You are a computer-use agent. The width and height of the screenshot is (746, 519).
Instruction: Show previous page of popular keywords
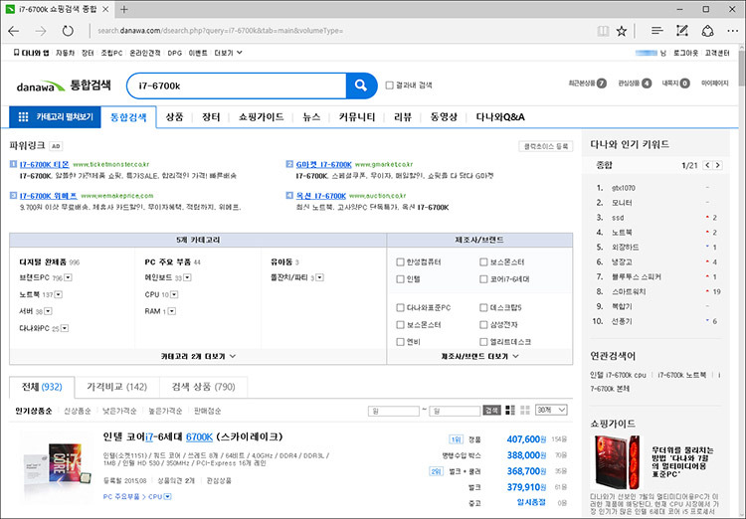707,165
